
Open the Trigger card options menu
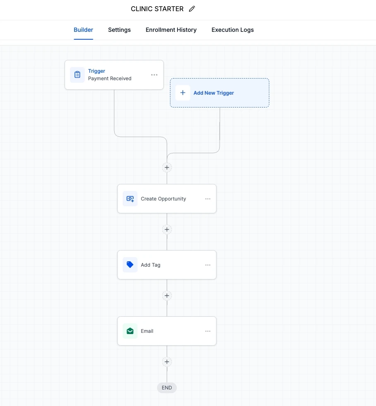click(x=154, y=75)
